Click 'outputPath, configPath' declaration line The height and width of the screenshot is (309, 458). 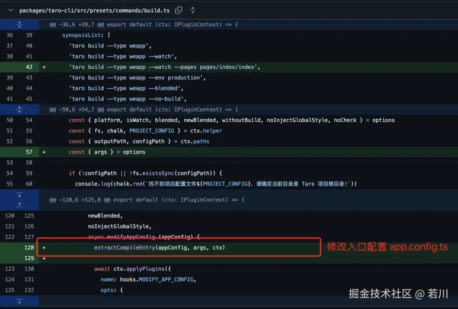pos(139,141)
